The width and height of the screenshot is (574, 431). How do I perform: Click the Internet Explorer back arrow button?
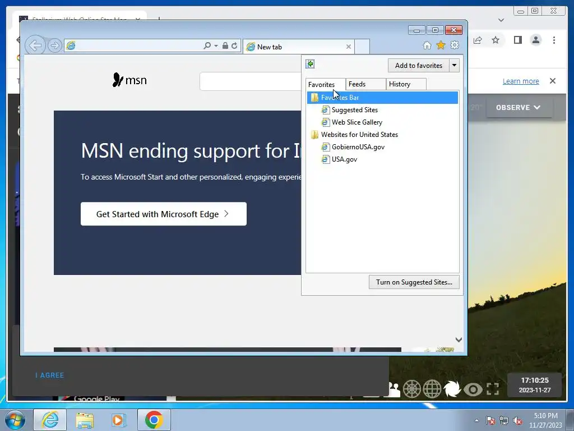35,45
